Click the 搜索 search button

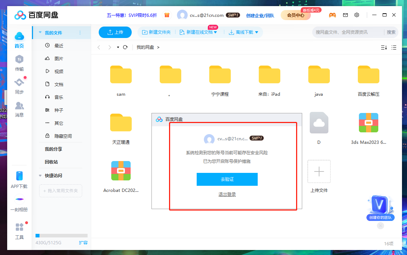click(391, 32)
